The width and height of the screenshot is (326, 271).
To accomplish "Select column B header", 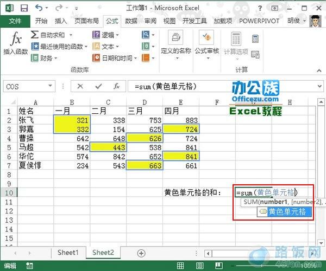I will 72,102.
